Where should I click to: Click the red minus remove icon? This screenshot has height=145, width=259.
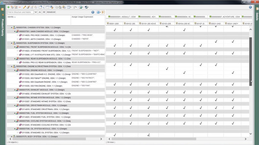click(x=20, y=7)
